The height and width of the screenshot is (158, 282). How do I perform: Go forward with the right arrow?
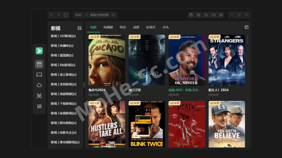(x=59, y=15)
